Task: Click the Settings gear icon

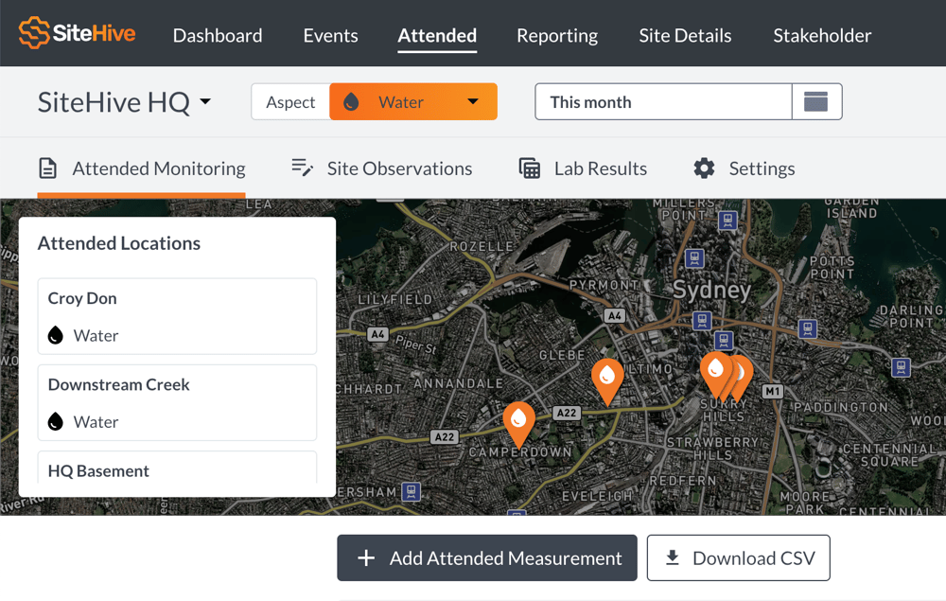Action: pos(704,168)
